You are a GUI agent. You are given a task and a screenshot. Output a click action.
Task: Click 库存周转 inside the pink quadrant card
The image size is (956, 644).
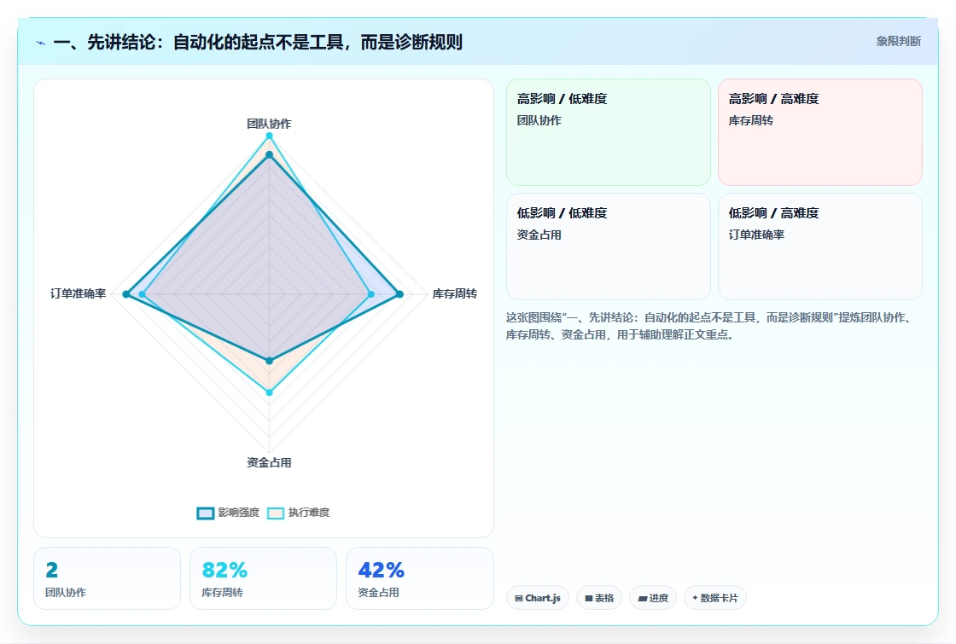click(x=750, y=120)
